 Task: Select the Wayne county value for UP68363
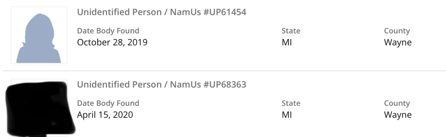click(x=398, y=114)
